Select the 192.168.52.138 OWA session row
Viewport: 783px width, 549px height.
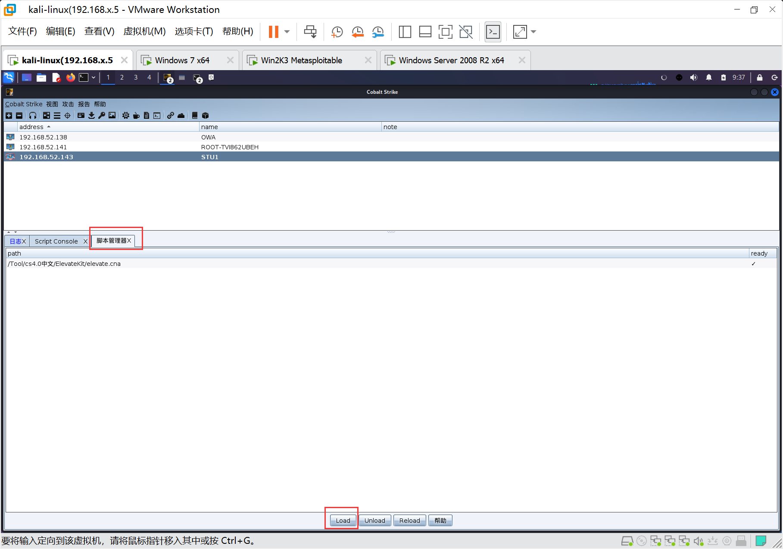pyautogui.click(x=391, y=137)
